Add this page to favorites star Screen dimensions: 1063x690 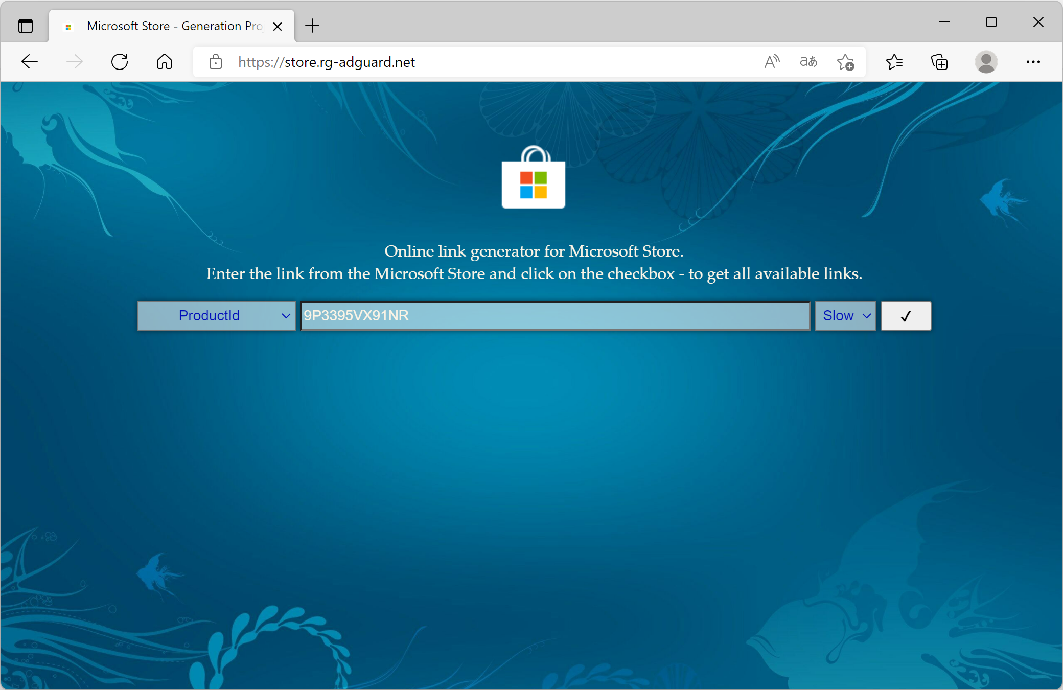[x=845, y=62]
